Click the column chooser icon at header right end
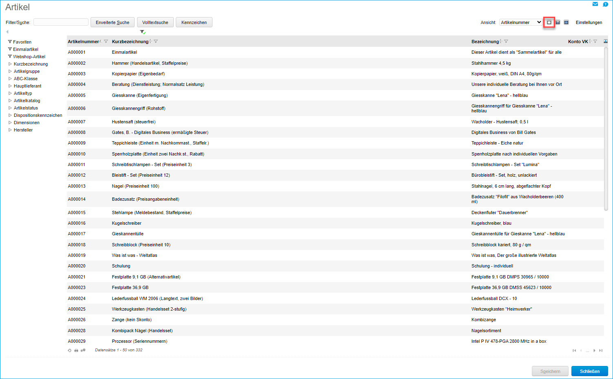 tap(606, 41)
